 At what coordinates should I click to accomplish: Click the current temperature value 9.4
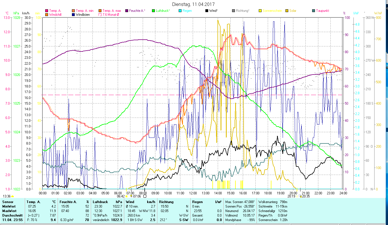(x=53, y=220)
